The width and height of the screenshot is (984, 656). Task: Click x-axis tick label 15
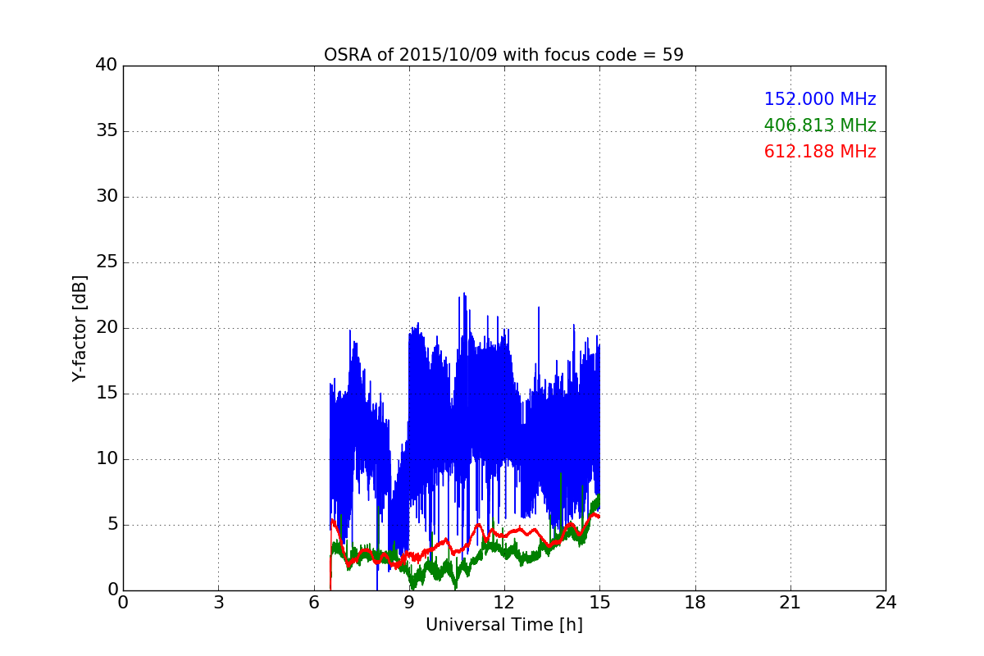(599, 603)
